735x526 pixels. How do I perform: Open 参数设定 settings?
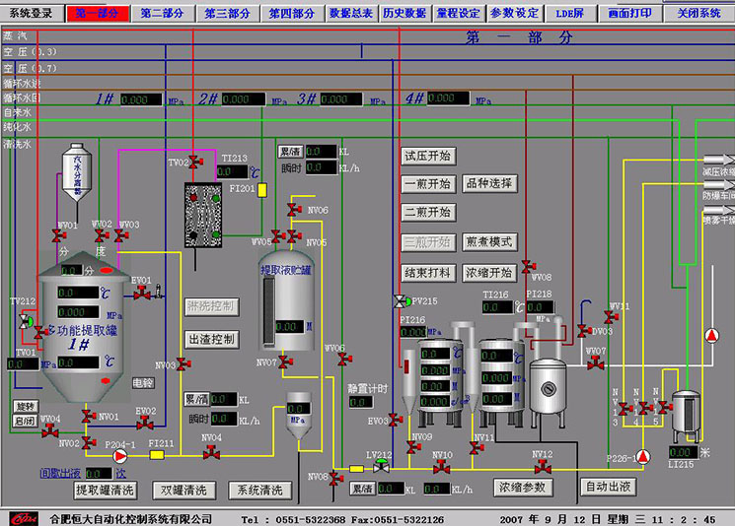point(515,13)
